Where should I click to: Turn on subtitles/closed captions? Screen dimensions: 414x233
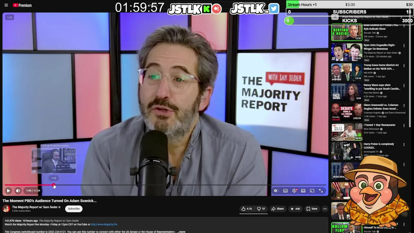tap(285, 191)
